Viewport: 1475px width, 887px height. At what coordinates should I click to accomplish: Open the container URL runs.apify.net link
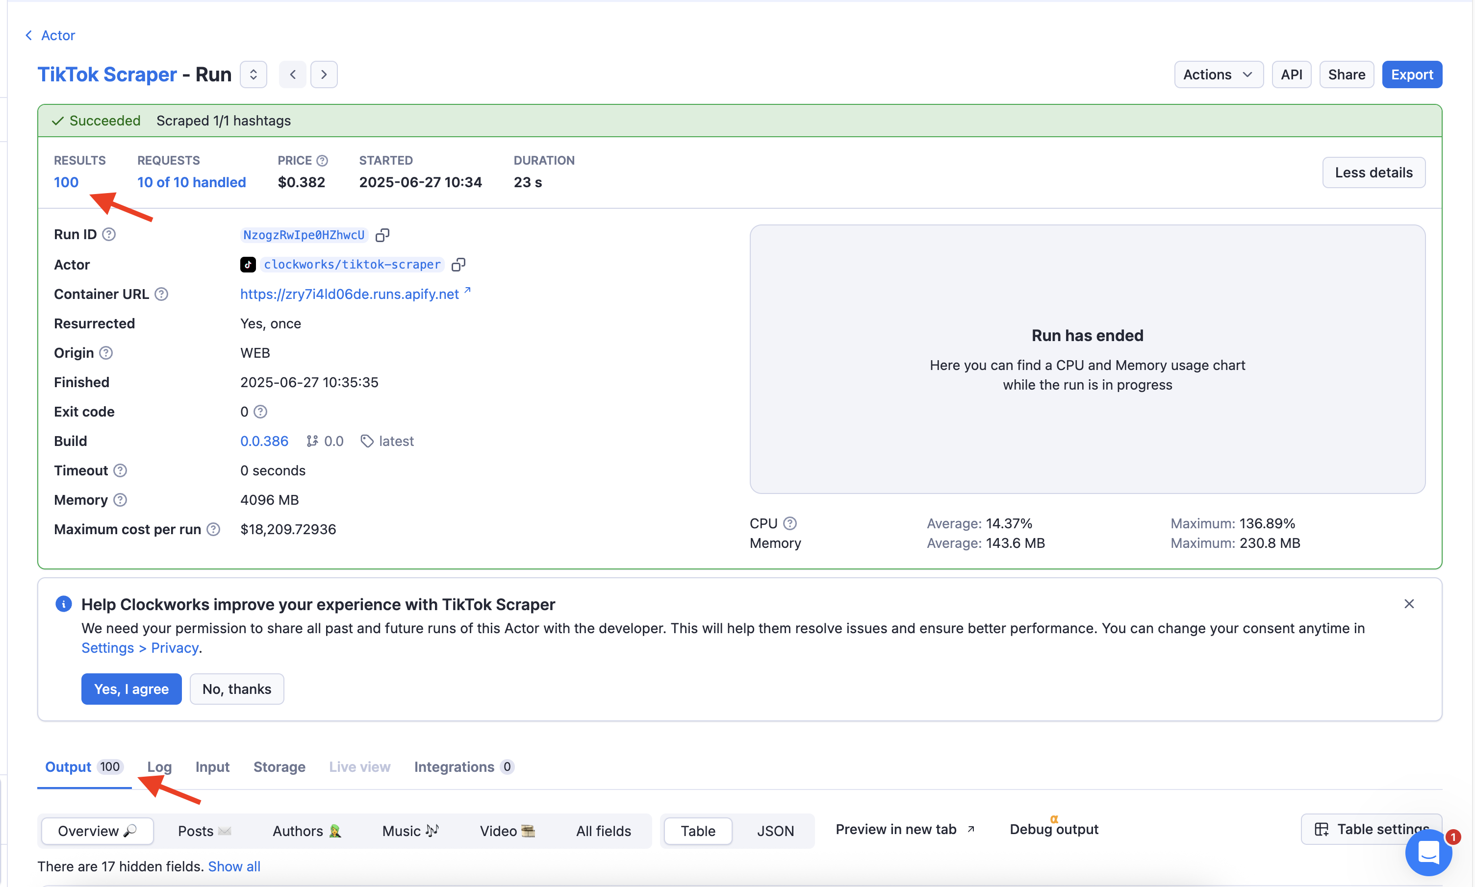click(x=355, y=294)
